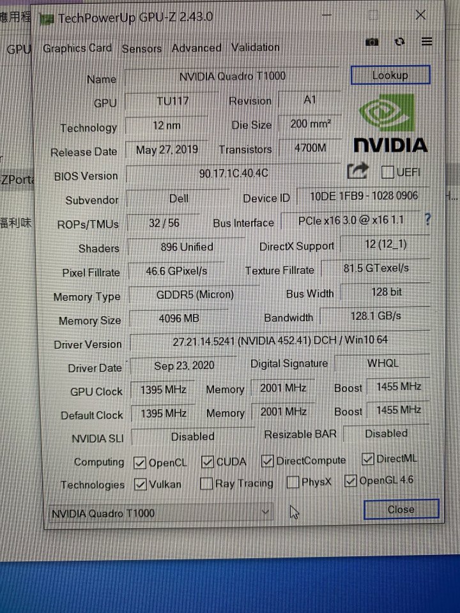Toggle the Ray Tracing checkbox
Viewport: 460px width, 613px height.
click(x=206, y=483)
